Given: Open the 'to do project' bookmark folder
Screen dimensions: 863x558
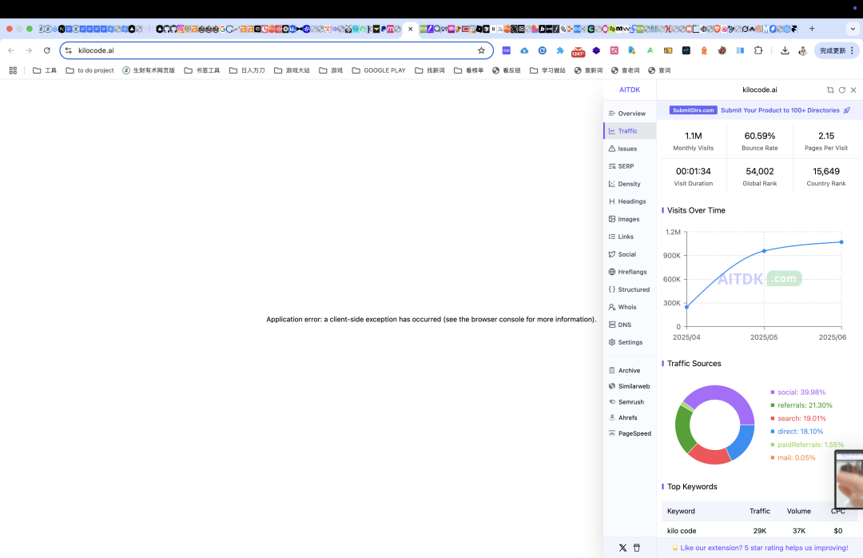Looking at the screenshot, I should (89, 70).
